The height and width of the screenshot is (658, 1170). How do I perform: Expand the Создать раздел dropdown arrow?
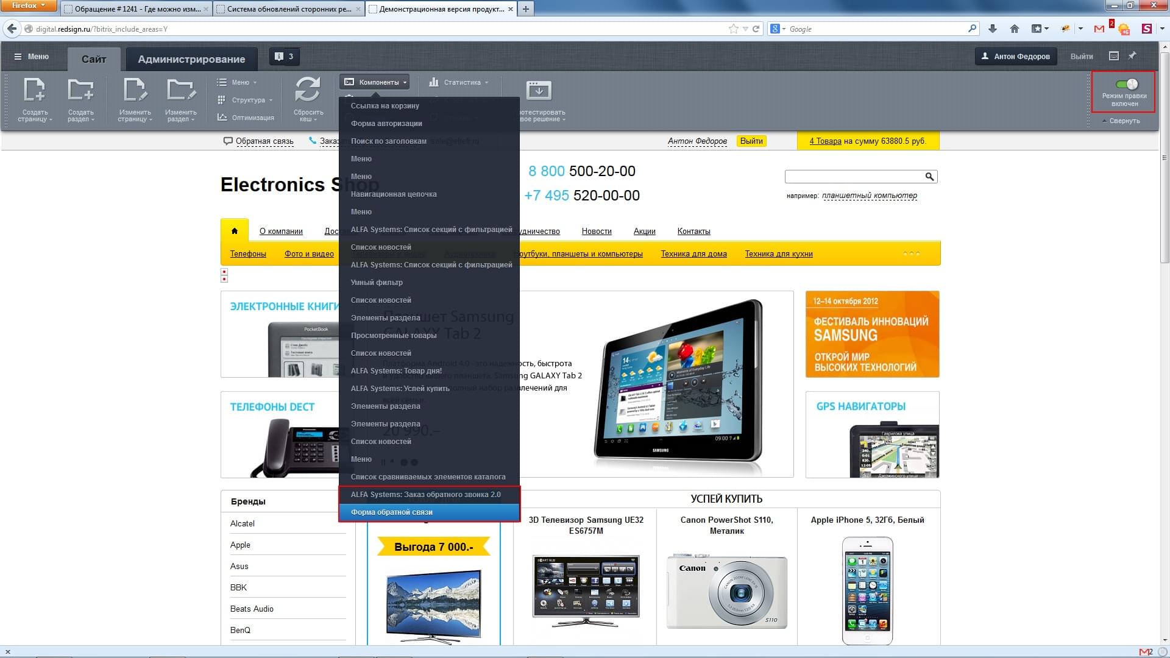tap(93, 120)
